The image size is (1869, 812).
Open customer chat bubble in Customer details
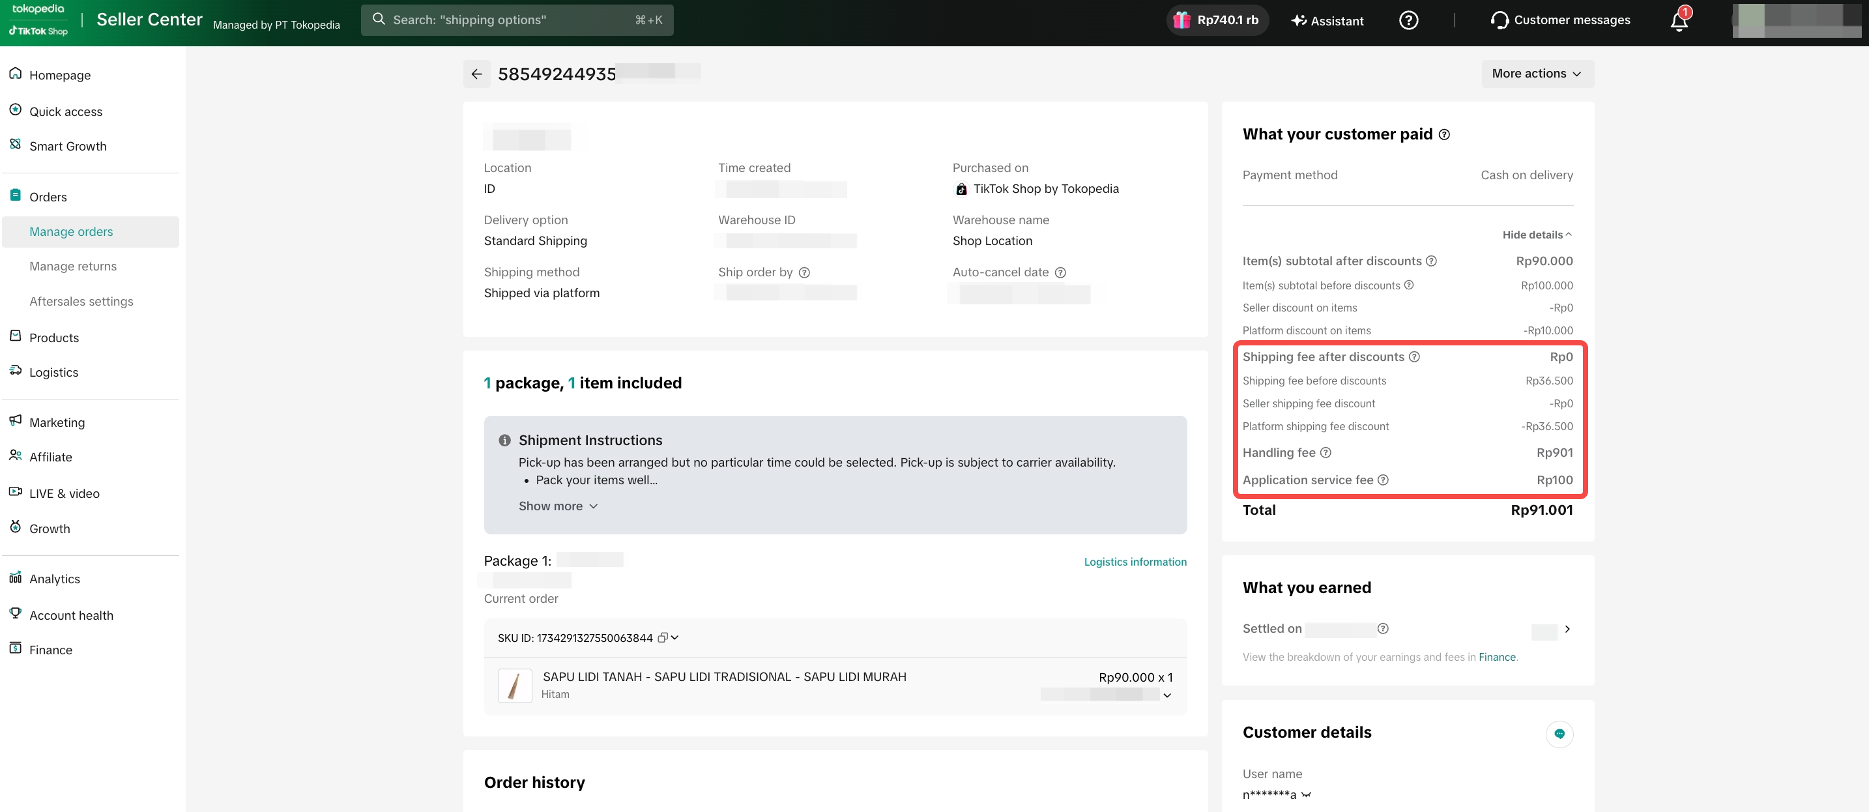coord(1559,734)
